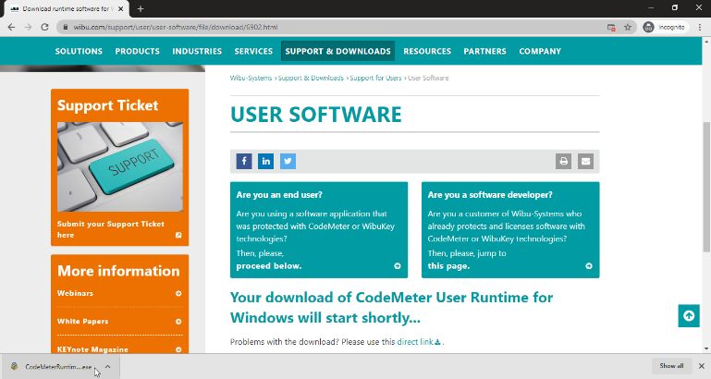Close the current browser tab
Screen dimensions: 711x379
coord(120,8)
